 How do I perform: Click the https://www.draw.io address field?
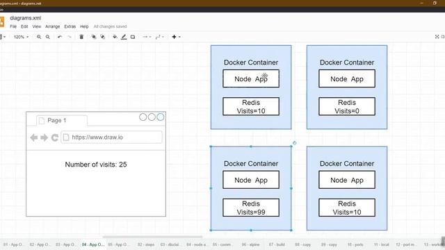click(111, 137)
